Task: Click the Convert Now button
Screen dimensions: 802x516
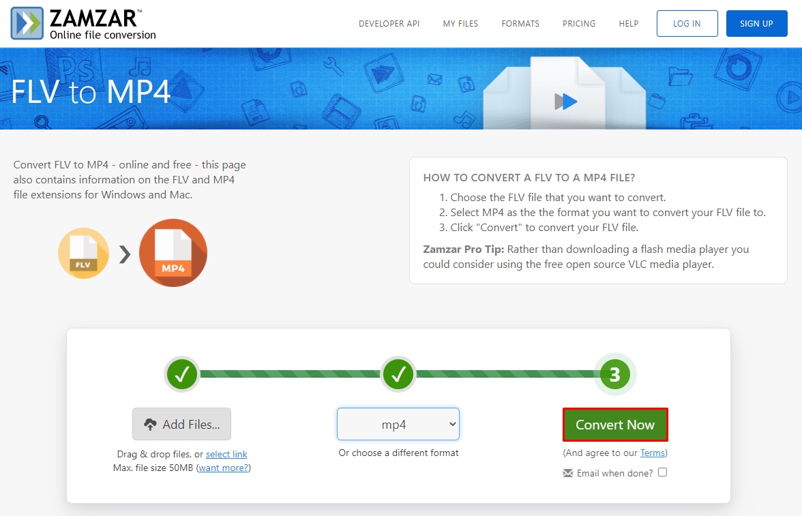Action: [615, 425]
